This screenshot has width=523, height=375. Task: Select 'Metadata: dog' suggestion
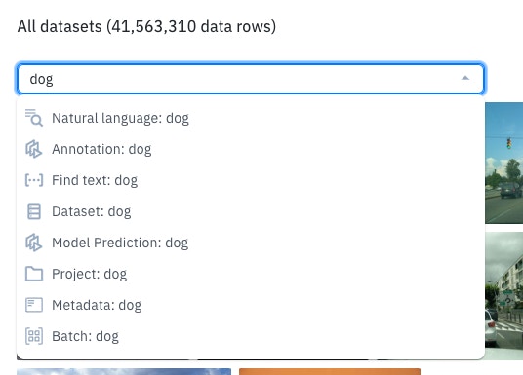[251, 305]
